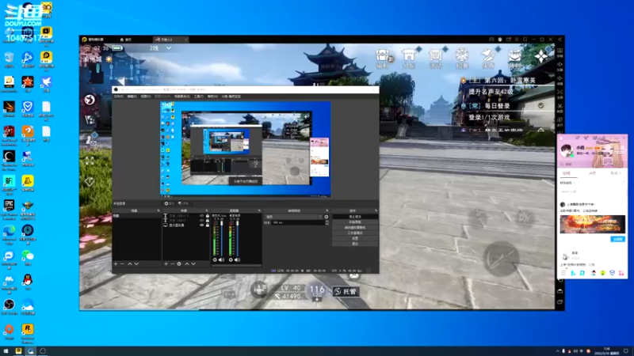This screenshot has width=634, height=356.
Task: Open the sword skills icon in game top bar
Action: pyautogui.click(x=488, y=59)
